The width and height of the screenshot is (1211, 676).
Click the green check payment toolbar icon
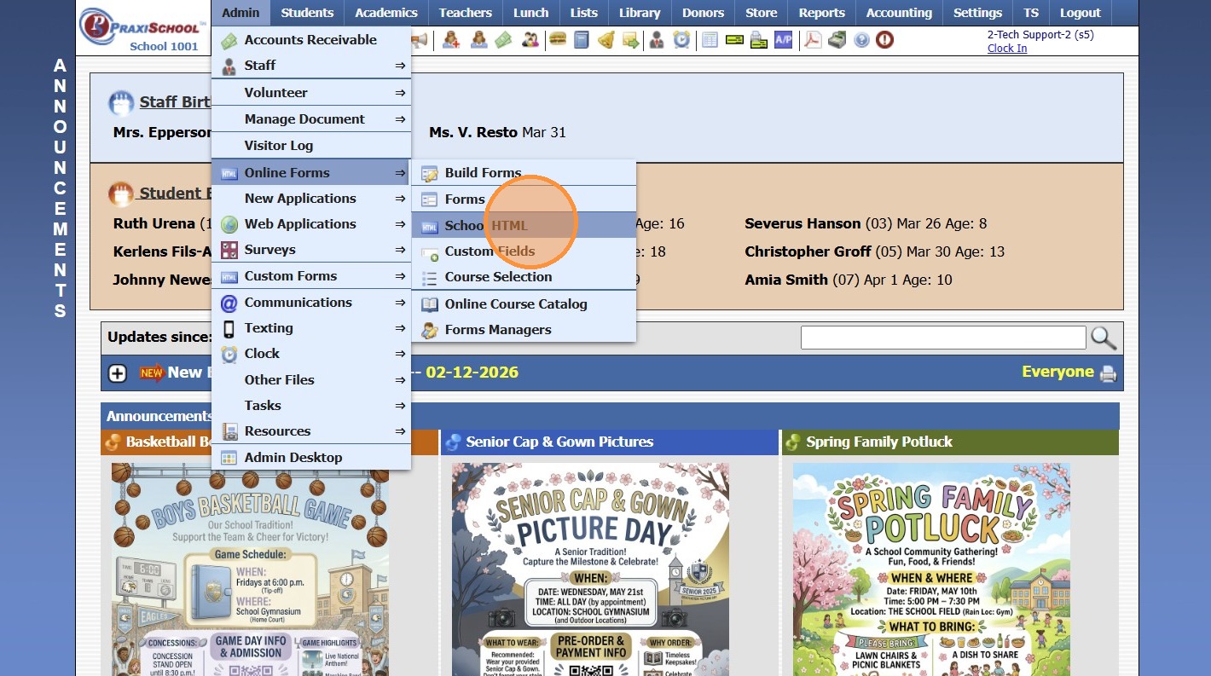tap(734, 39)
